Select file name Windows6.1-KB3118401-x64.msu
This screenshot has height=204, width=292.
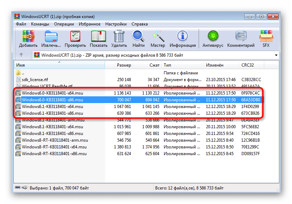(52, 106)
